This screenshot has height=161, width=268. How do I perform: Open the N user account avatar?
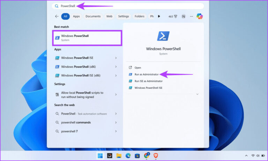coord(184,16)
